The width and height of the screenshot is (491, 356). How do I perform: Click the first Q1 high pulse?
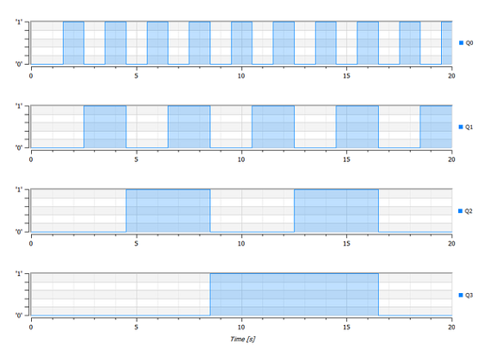[x=105, y=127]
